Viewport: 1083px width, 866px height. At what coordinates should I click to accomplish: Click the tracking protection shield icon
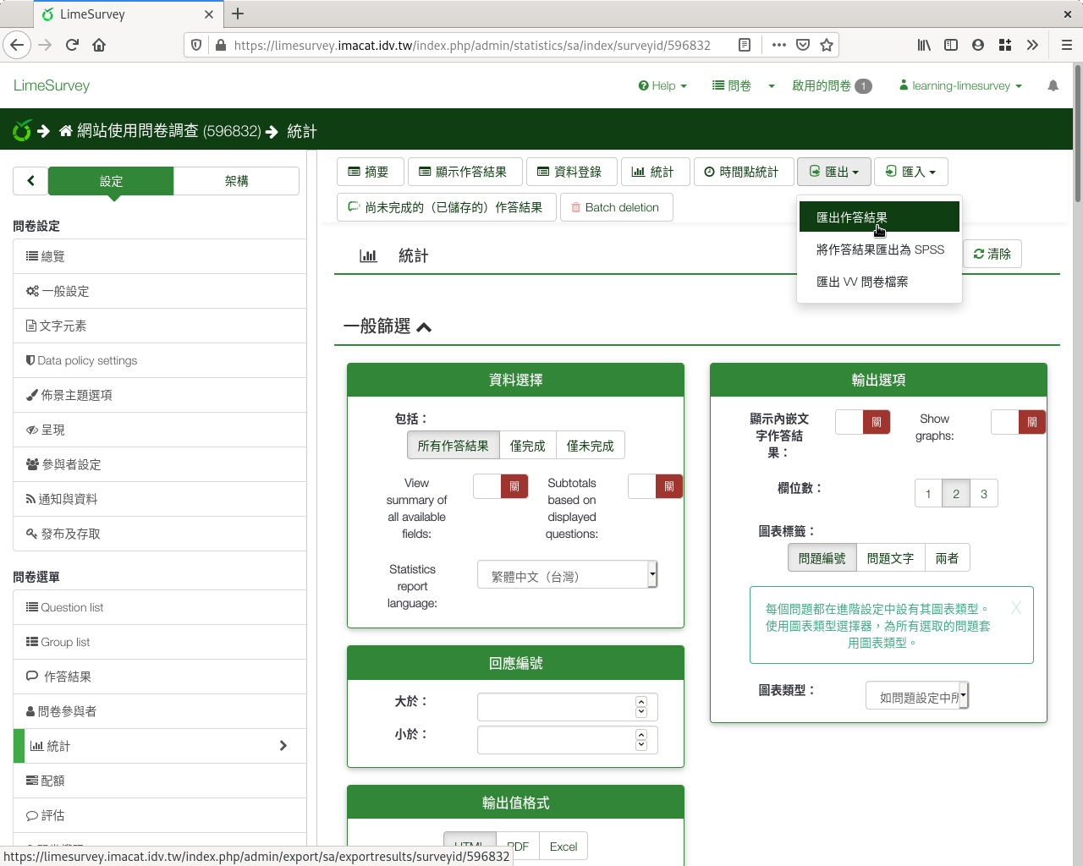[196, 45]
